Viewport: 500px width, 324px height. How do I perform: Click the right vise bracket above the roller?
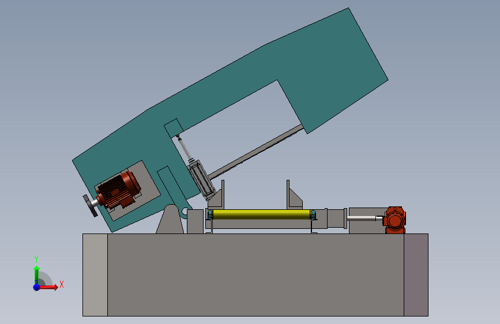294,195
